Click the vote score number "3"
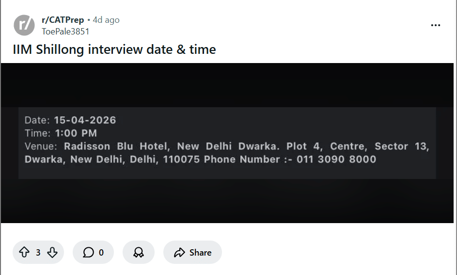 pos(38,252)
